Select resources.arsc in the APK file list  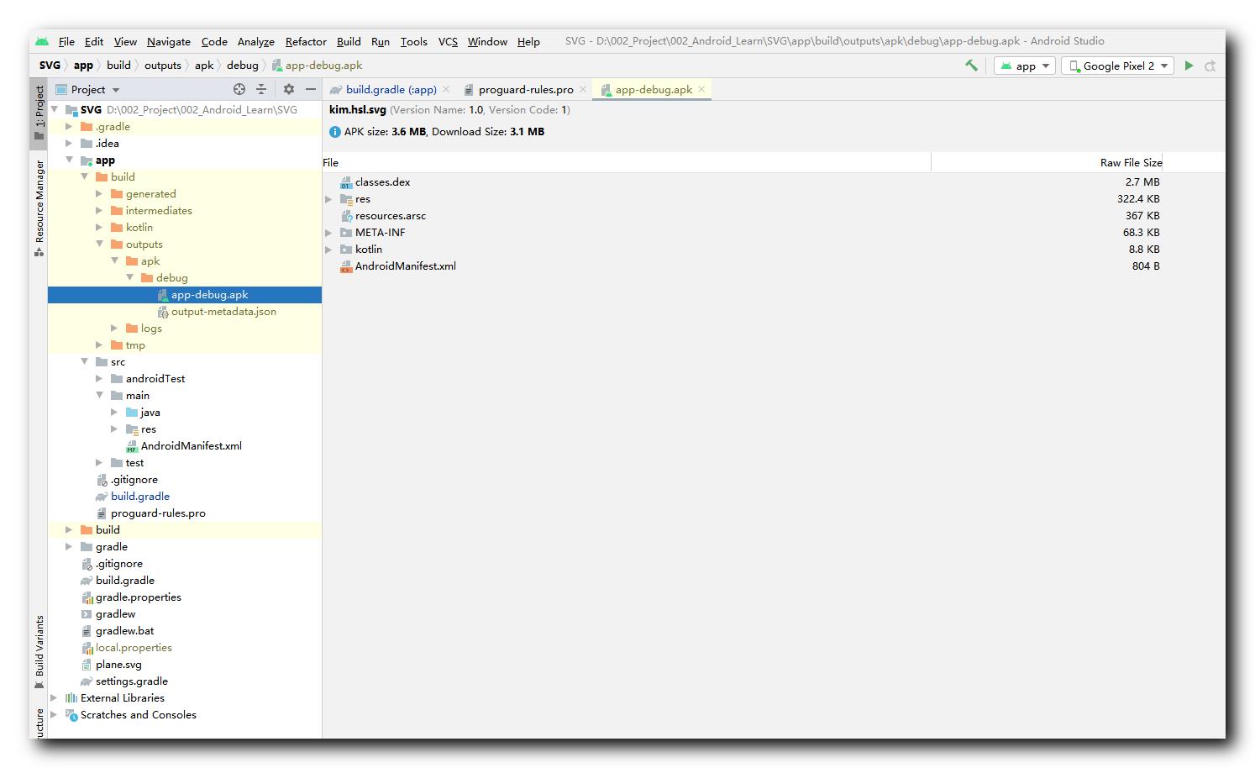pos(390,216)
